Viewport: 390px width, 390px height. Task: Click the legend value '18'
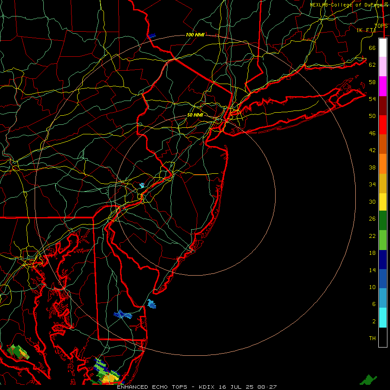[372, 253]
